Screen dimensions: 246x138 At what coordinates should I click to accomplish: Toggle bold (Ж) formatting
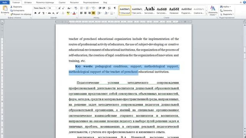click(x=35, y=13)
